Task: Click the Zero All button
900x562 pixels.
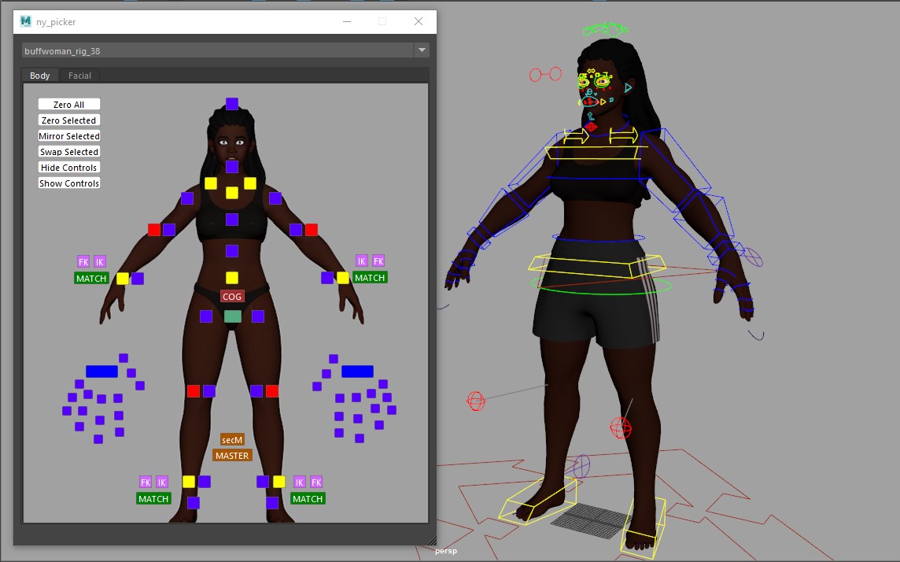Action: coord(69,105)
